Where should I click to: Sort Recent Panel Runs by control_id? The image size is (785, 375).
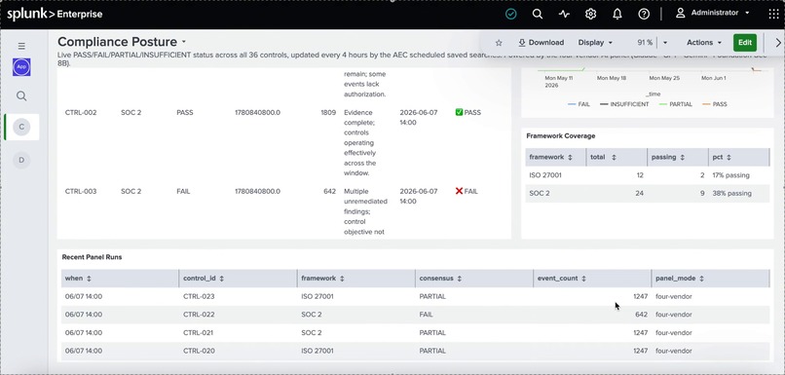point(238,279)
